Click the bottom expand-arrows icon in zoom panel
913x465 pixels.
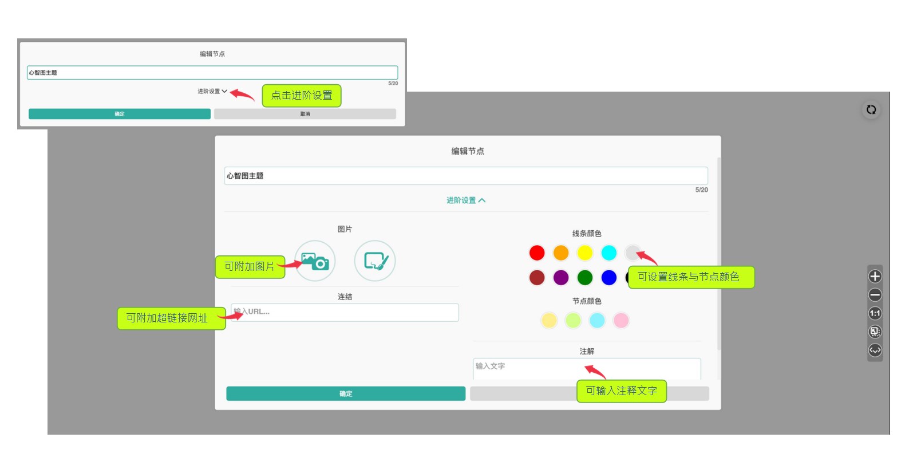[875, 350]
